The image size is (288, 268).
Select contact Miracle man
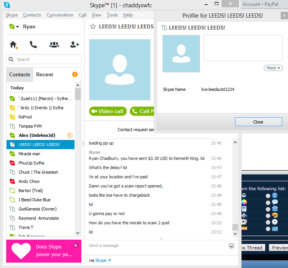point(41,154)
